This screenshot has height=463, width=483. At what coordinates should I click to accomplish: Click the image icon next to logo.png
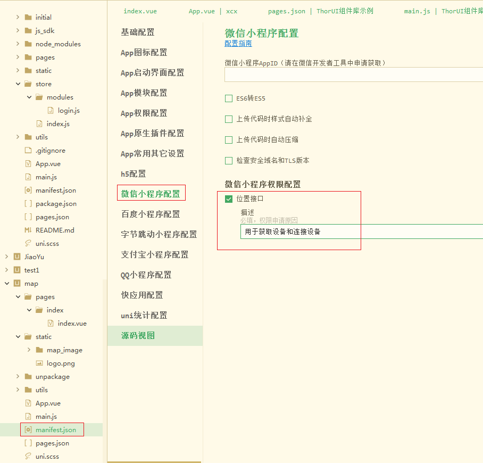pyautogui.click(x=39, y=363)
